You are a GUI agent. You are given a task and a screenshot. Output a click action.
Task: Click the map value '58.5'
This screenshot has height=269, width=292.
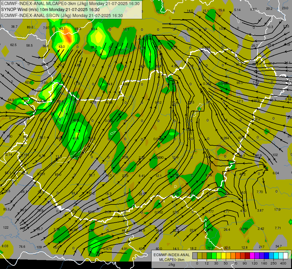tap(30, 45)
